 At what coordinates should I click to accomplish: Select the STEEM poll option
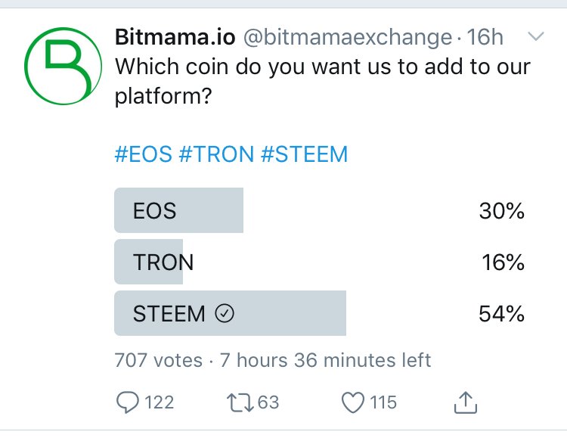(319, 313)
